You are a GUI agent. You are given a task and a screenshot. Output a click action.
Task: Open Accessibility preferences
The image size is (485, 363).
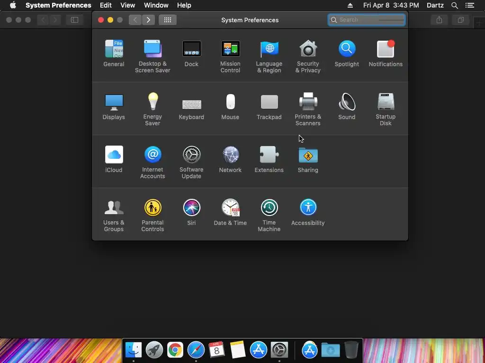308,212
